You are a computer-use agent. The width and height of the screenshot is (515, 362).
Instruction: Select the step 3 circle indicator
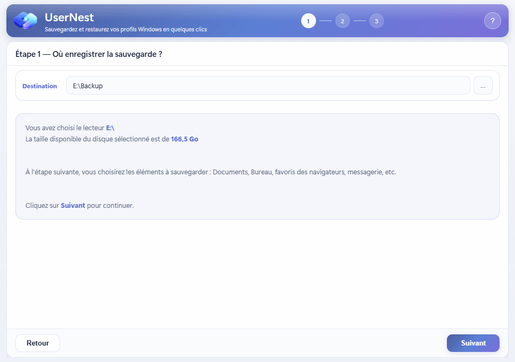click(x=377, y=21)
